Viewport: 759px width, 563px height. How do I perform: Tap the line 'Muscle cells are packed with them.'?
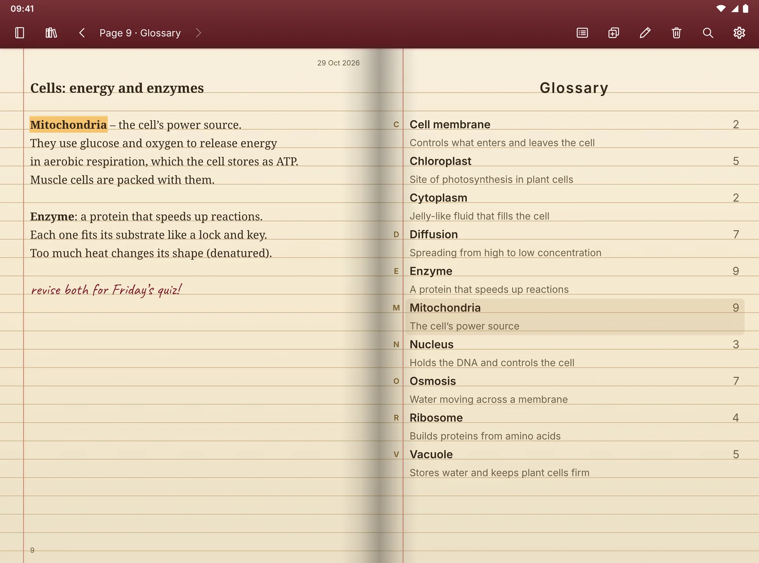coord(123,180)
